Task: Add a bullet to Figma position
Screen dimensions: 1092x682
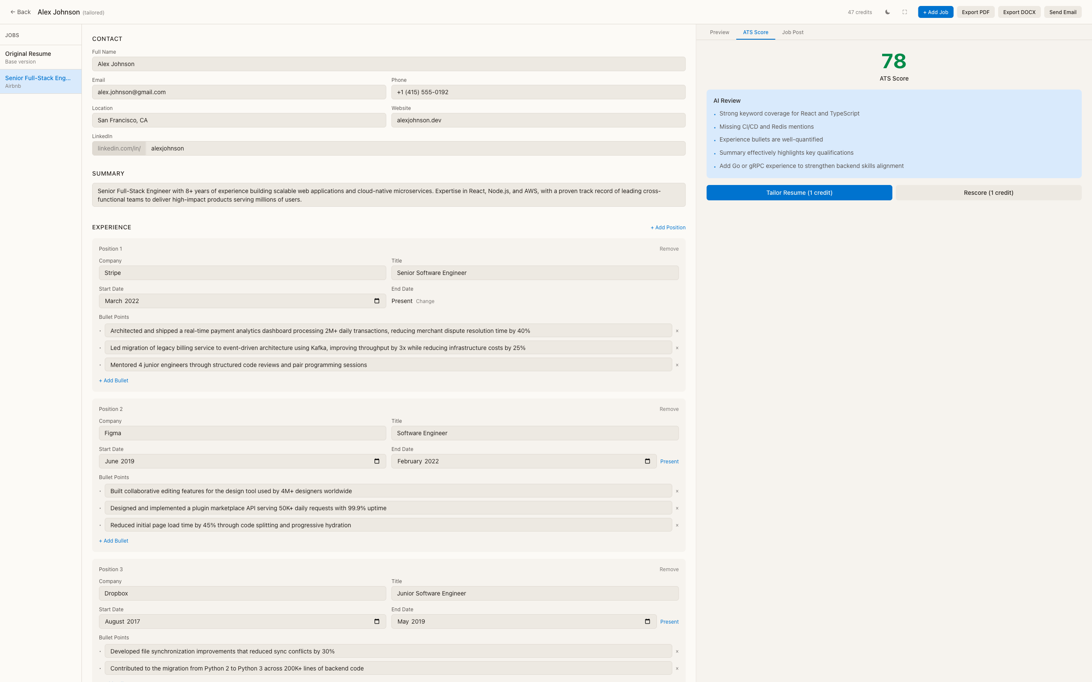Action: coord(114,541)
